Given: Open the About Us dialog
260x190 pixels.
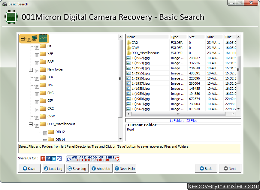Looking at the screenshot, I should [101, 168].
